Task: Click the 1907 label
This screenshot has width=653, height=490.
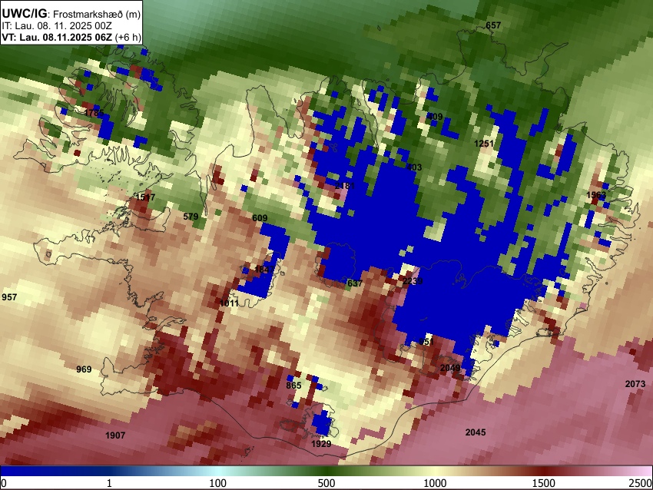Action: pos(115,435)
